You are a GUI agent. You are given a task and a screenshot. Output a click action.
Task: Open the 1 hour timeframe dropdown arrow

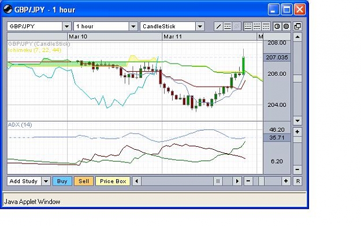pos(133,26)
